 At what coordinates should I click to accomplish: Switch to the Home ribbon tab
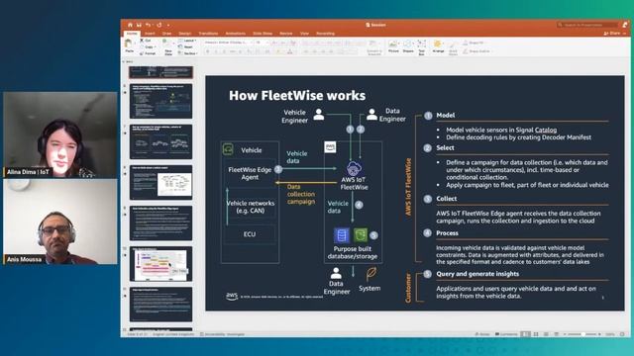pos(132,33)
